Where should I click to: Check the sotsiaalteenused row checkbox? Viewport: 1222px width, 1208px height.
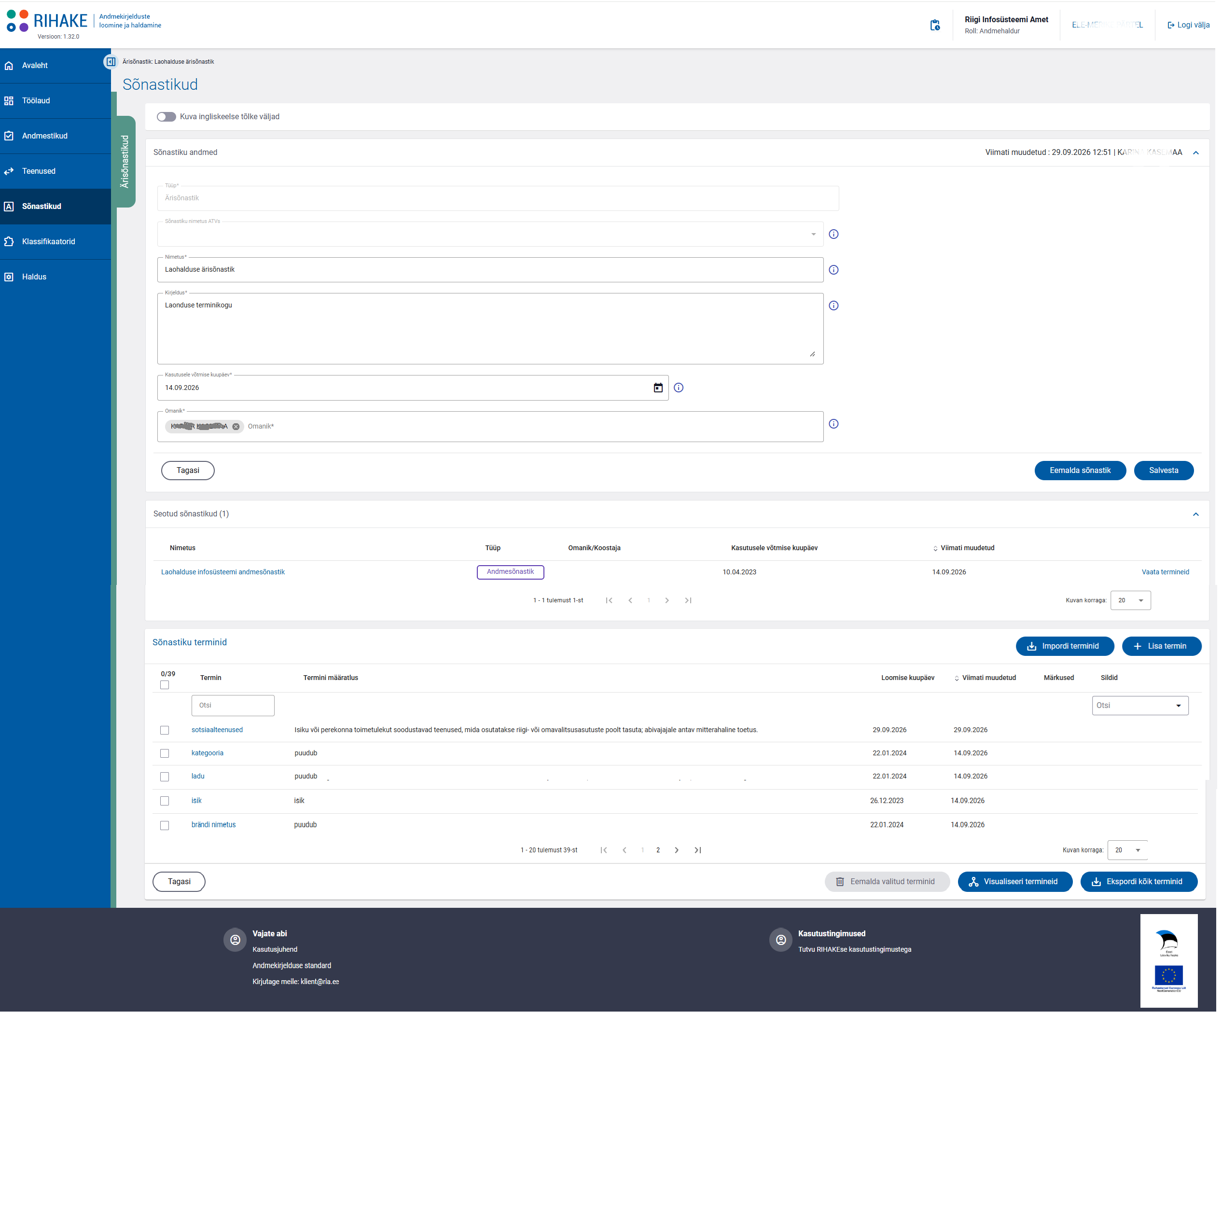coord(165,730)
